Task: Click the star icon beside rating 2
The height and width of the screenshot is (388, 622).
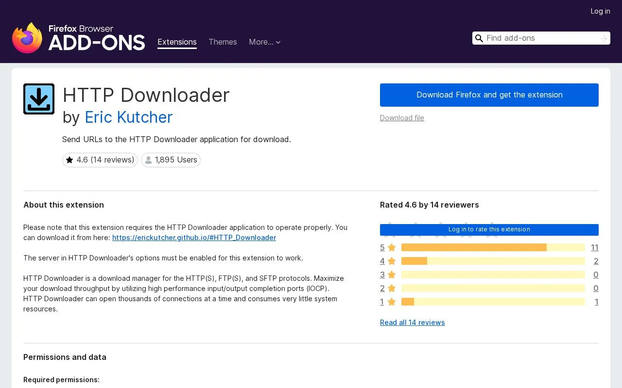Action: tap(392, 289)
